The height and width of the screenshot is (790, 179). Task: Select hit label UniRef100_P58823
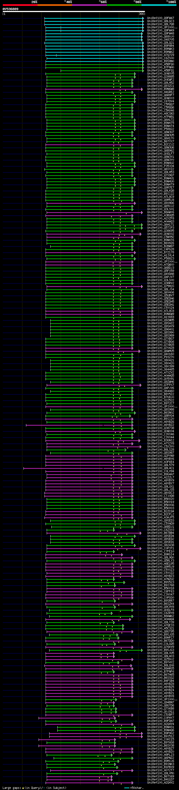(161, 259)
